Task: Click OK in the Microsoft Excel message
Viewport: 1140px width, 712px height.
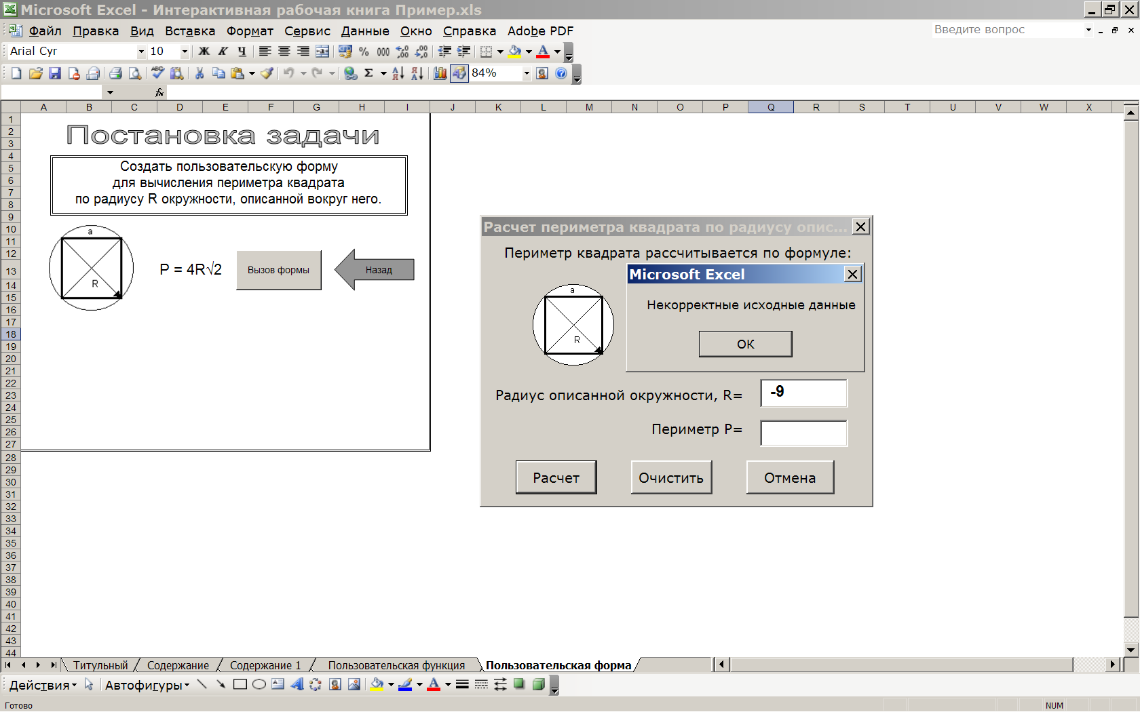Action: pyautogui.click(x=745, y=344)
